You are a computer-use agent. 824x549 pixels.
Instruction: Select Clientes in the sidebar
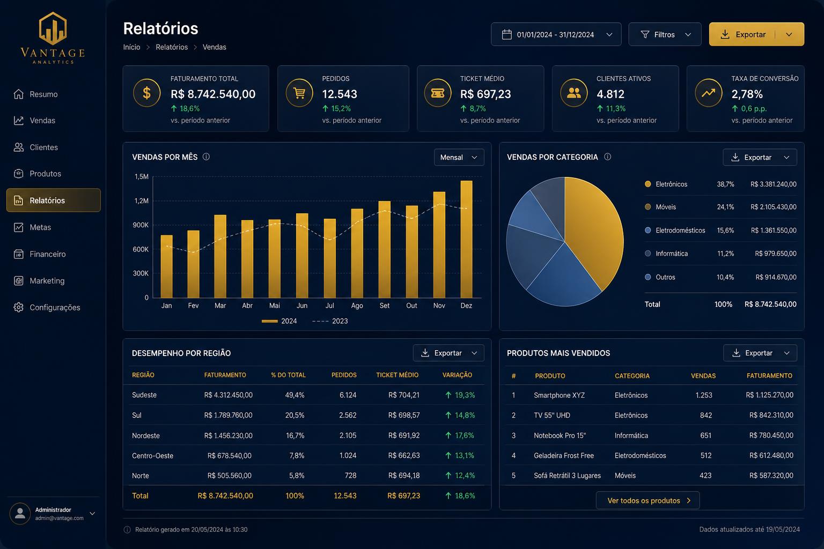click(x=53, y=147)
